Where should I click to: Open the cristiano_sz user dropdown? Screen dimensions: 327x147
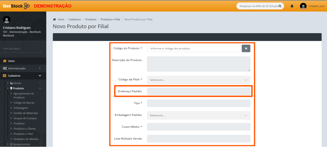pyautogui.click(x=316, y=6)
